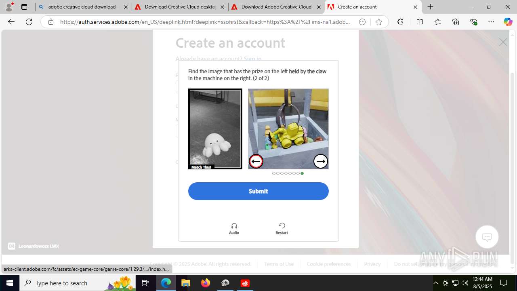
Task: Submit the puzzle answer
Action: click(258, 191)
